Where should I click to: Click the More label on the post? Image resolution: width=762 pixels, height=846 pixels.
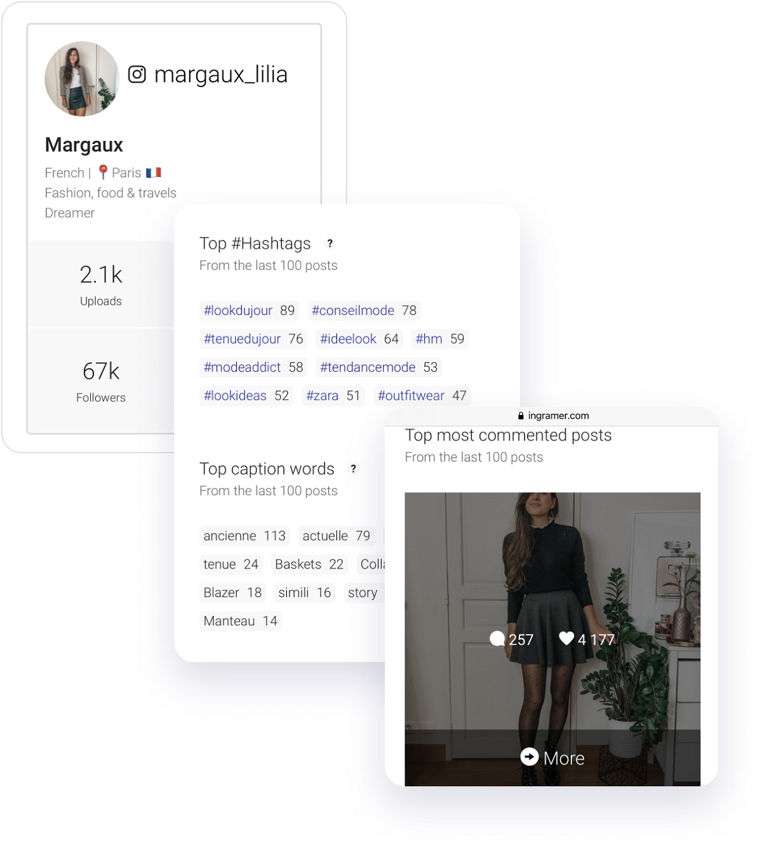tap(564, 758)
